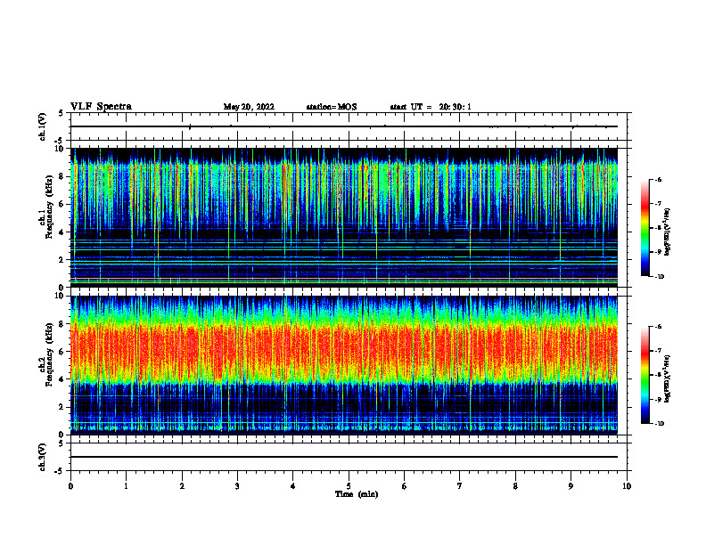
Task: Click the '5' tick on ch.1(V) axis
Action: pyautogui.click(x=62, y=113)
